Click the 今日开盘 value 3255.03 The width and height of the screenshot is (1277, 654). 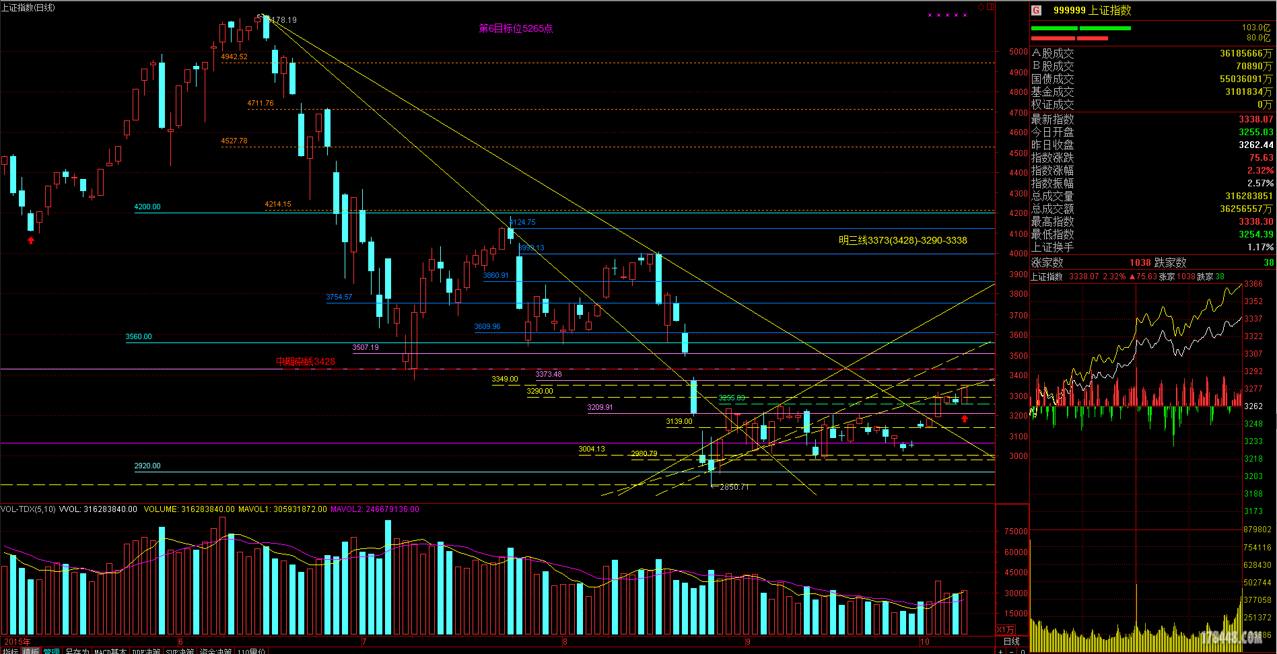(1256, 132)
